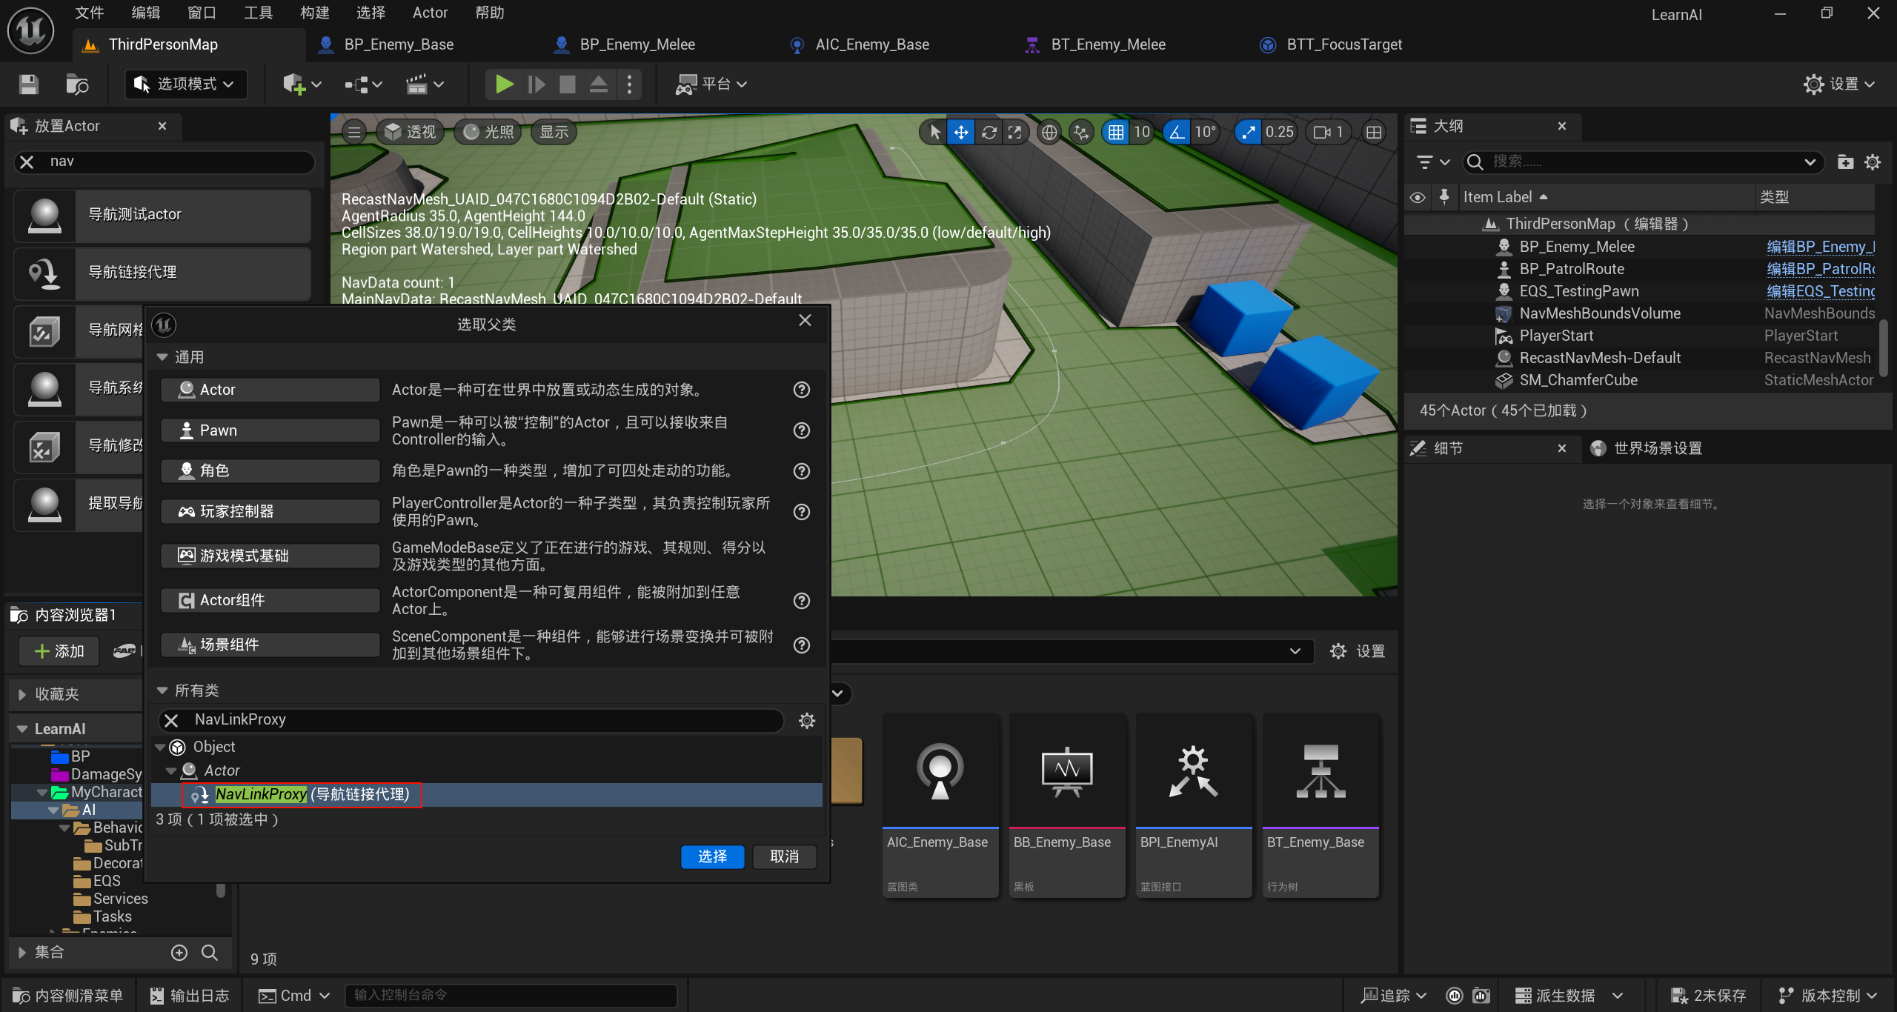Click the viewport layout grid icon
This screenshot has width=1897, height=1012.
(1374, 132)
